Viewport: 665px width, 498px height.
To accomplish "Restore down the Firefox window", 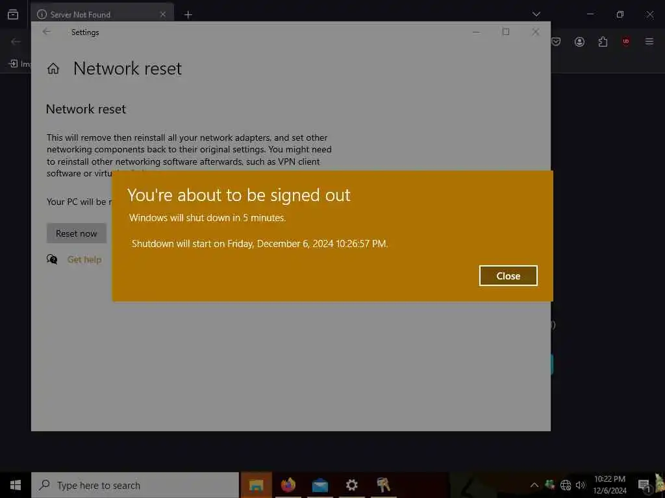I will point(620,14).
